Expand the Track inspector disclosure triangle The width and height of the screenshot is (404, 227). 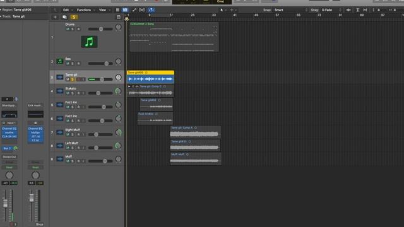[1, 16]
